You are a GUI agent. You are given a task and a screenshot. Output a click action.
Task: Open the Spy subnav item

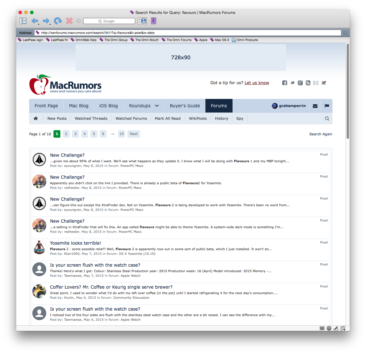point(240,119)
